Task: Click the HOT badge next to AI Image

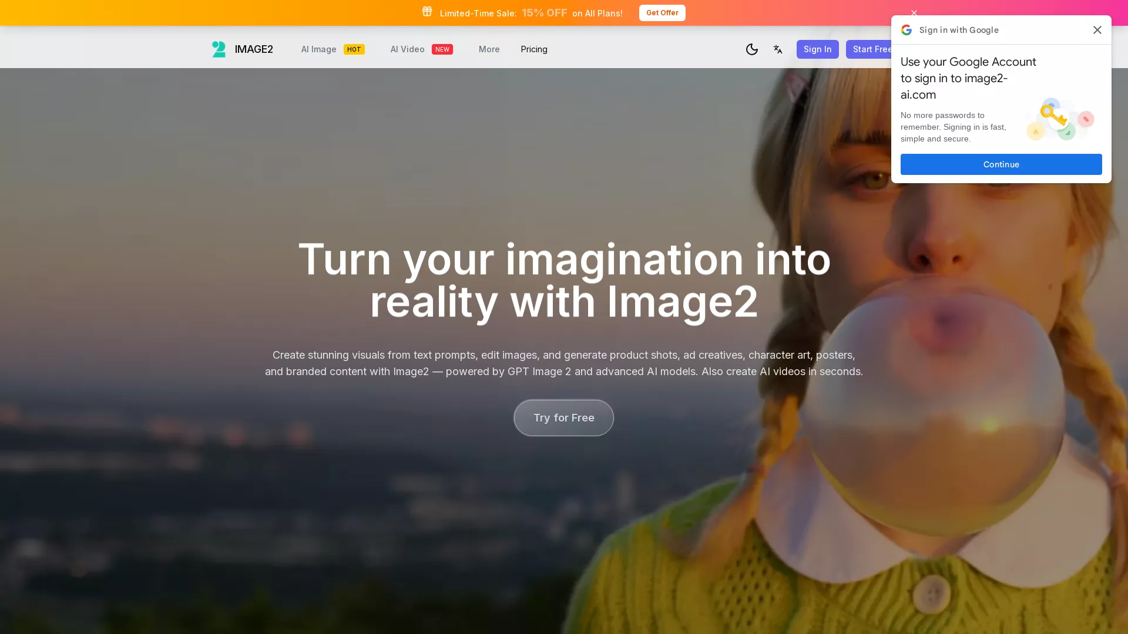Action: click(354, 49)
